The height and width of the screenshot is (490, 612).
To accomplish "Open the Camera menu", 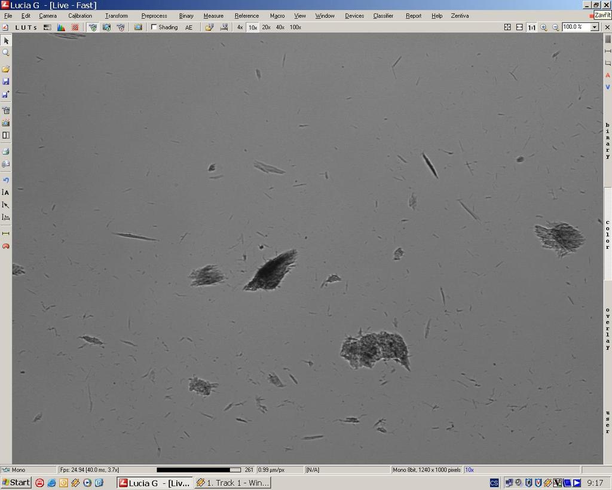I will coord(48,16).
